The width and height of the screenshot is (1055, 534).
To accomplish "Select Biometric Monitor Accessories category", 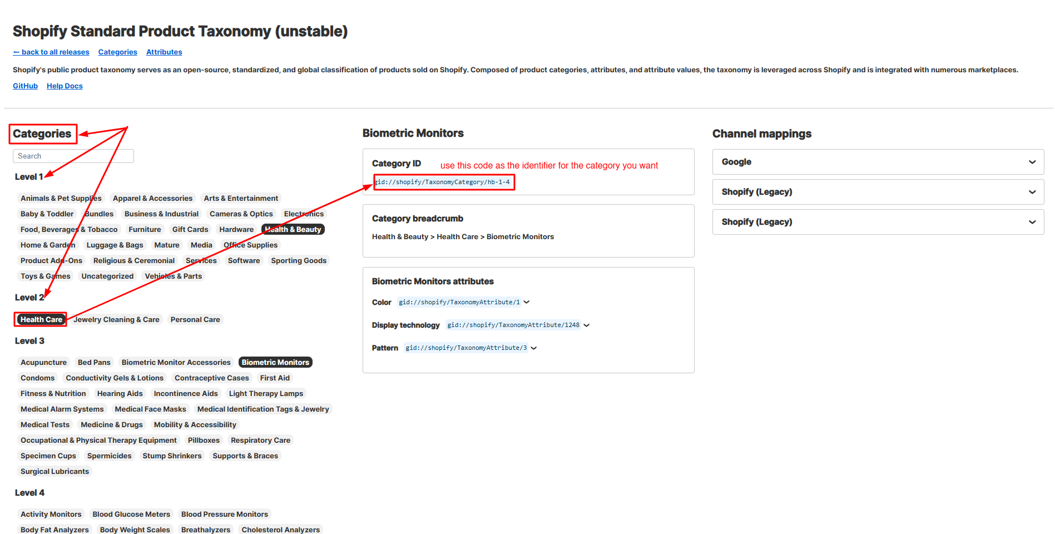I will tap(176, 362).
